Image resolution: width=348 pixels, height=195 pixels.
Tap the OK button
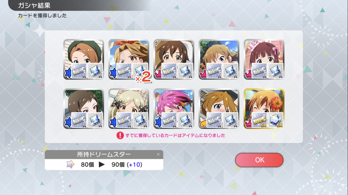[259, 160]
